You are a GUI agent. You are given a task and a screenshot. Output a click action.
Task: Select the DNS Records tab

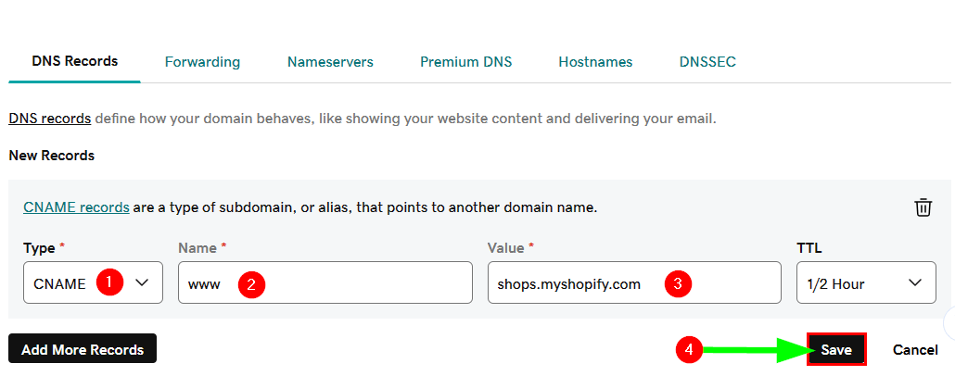pos(75,61)
